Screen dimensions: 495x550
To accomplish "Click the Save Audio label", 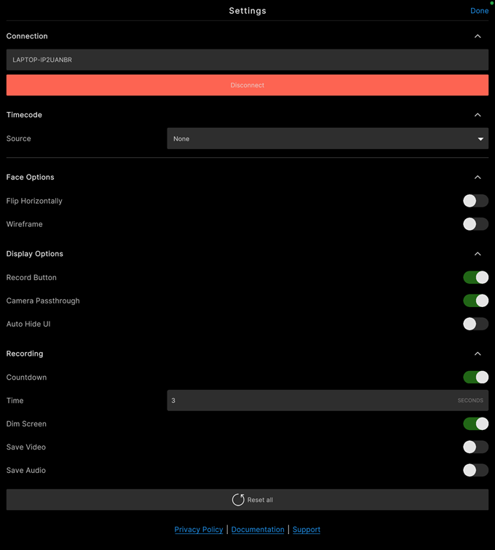I will click(26, 470).
